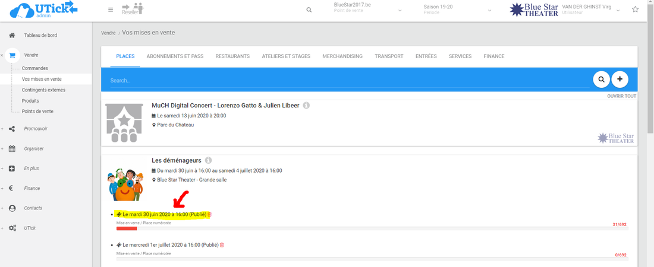Viewport: 654px width, 267px height.
Task: Click the favorites star icon
Action: coord(636,10)
